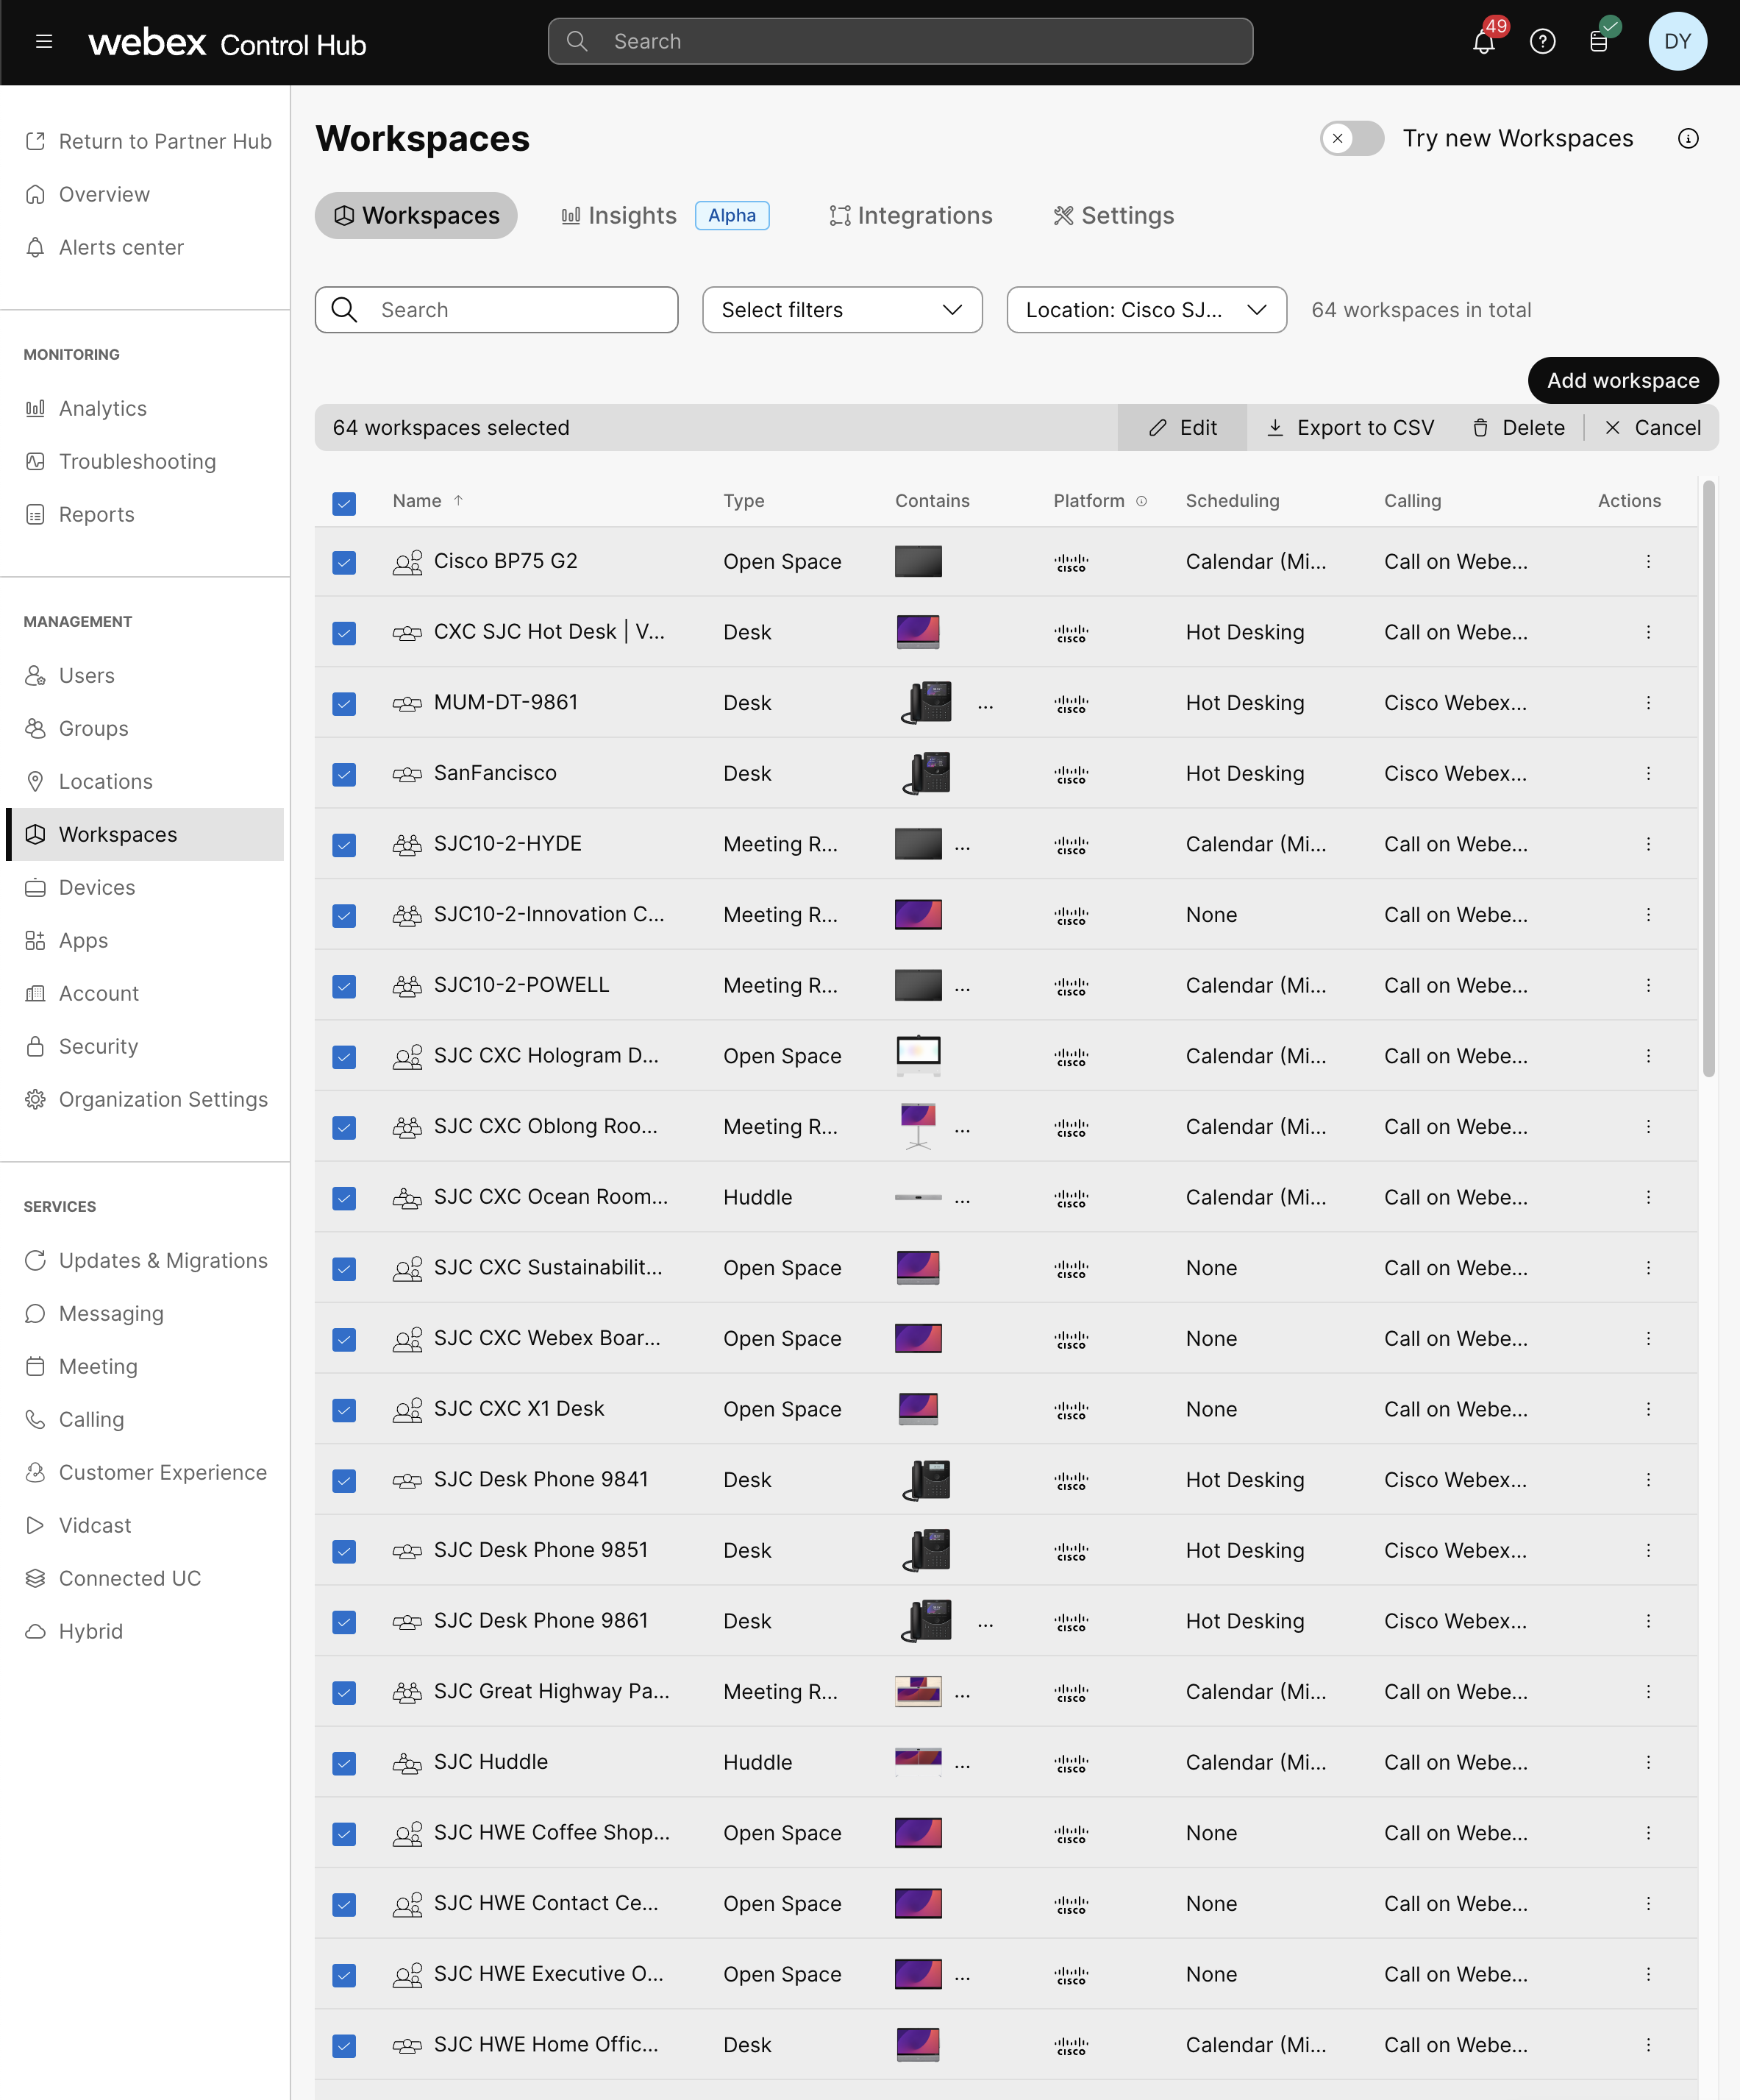Image resolution: width=1740 pixels, height=2100 pixels.
Task: Switch to the Insights Alpha tab
Action: (x=620, y=215)
